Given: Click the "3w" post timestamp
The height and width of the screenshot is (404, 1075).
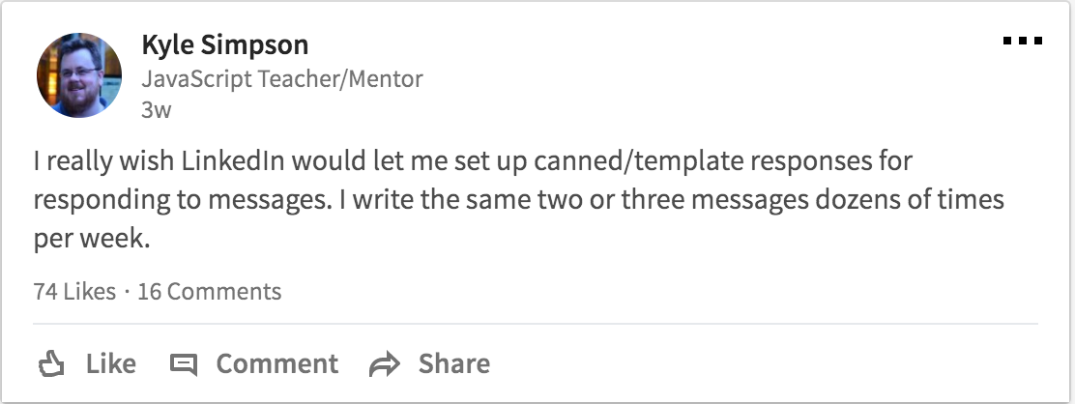Looking at the screenshot, I should (x=156, y=109).
